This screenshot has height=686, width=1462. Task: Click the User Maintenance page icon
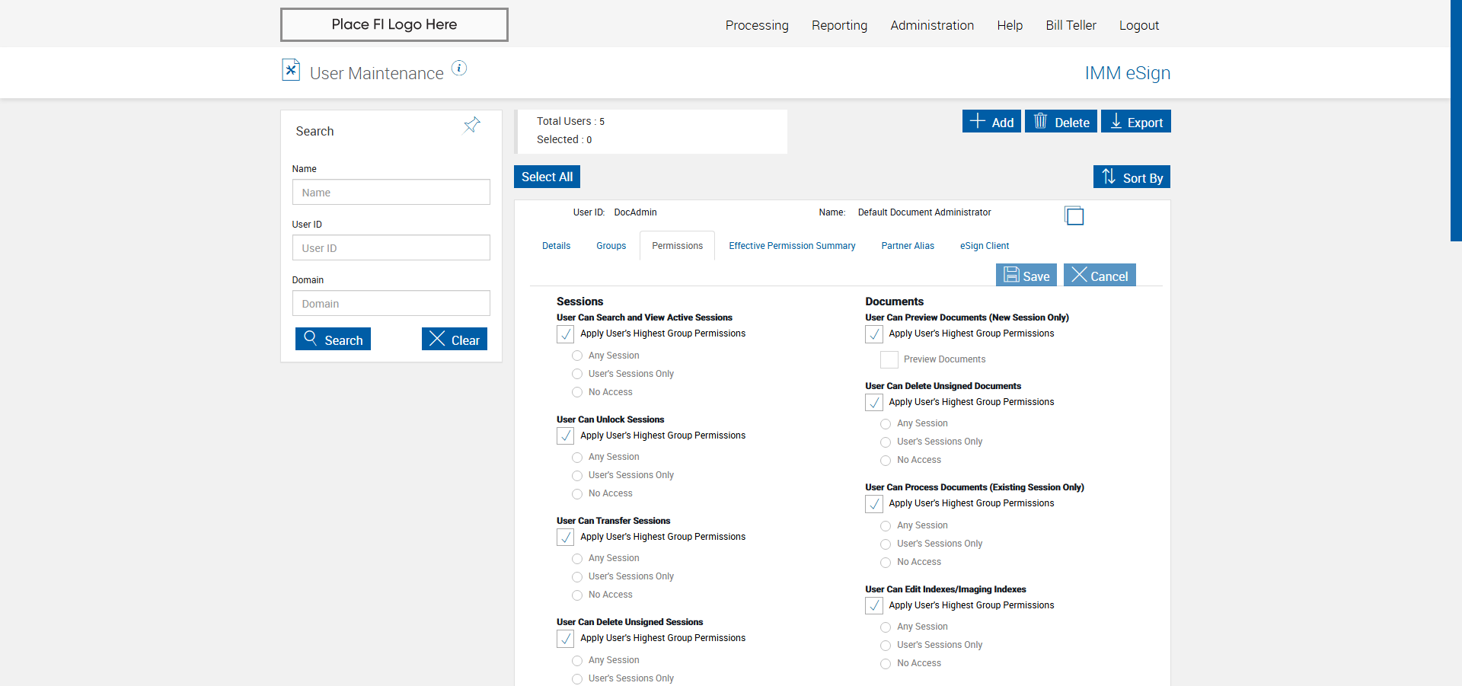291,70
